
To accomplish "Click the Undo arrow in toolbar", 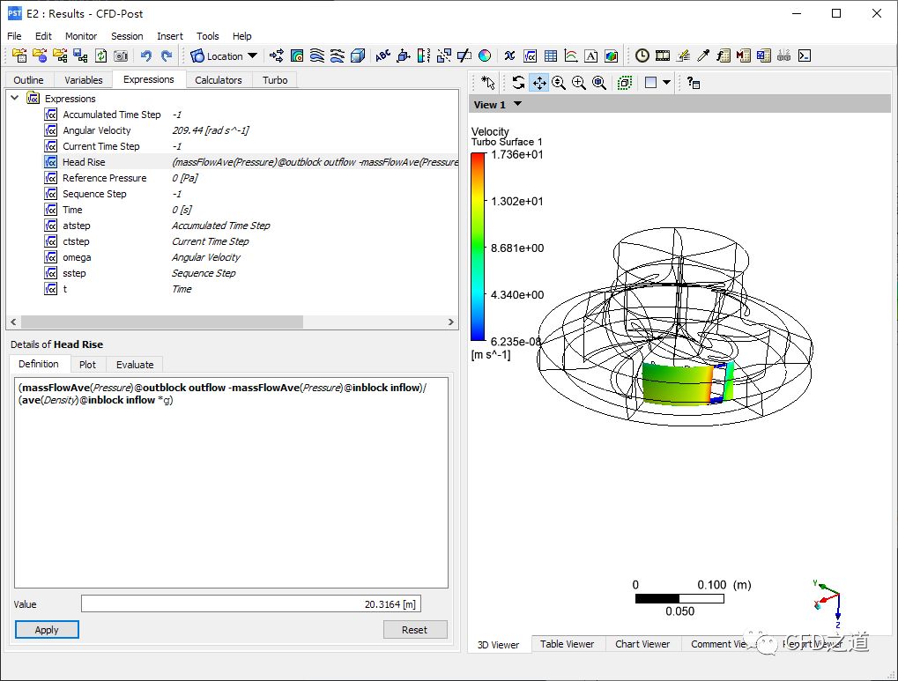I will click(146, 56).
